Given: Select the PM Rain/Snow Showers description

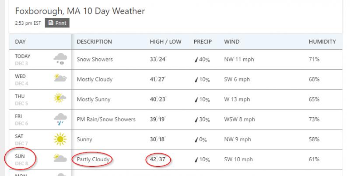Looking at the screenshot, I should click(x=106, y=119).
